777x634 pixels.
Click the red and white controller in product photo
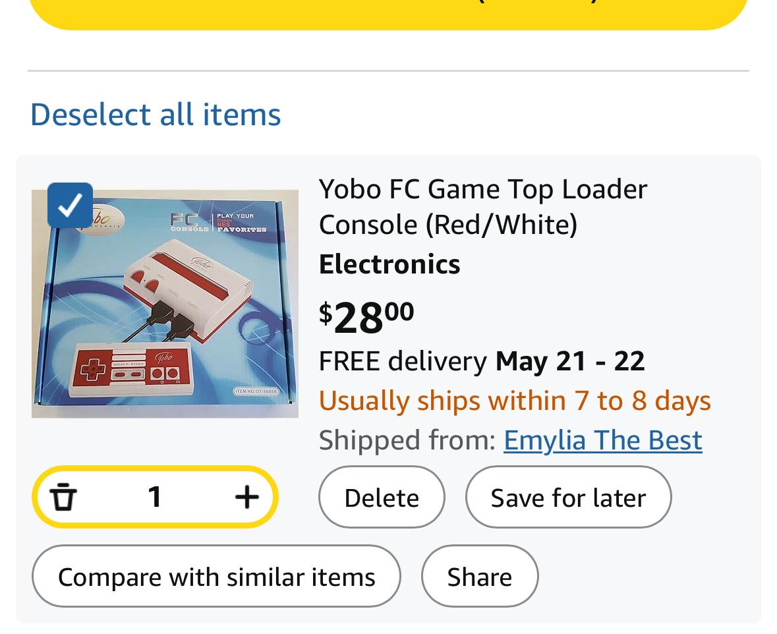133,370
